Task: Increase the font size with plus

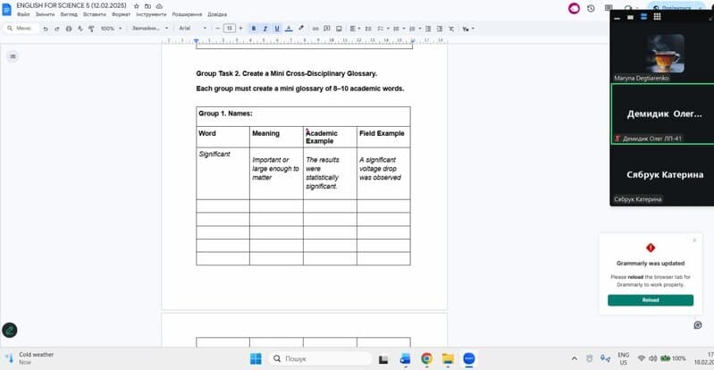Action: coord(241,29)
